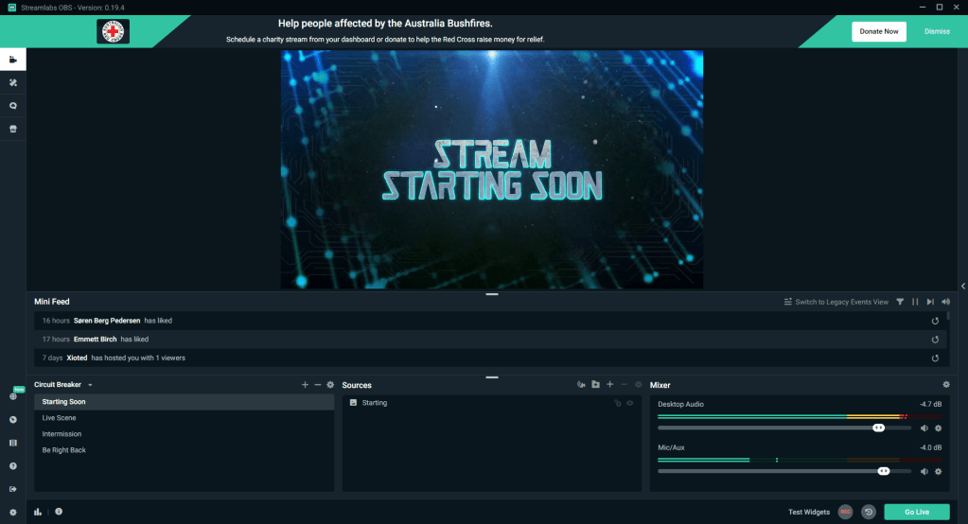This screenshot has height=524, width=968.
Task: Add a new folder in Sources
Action: (x=595, y=385)
